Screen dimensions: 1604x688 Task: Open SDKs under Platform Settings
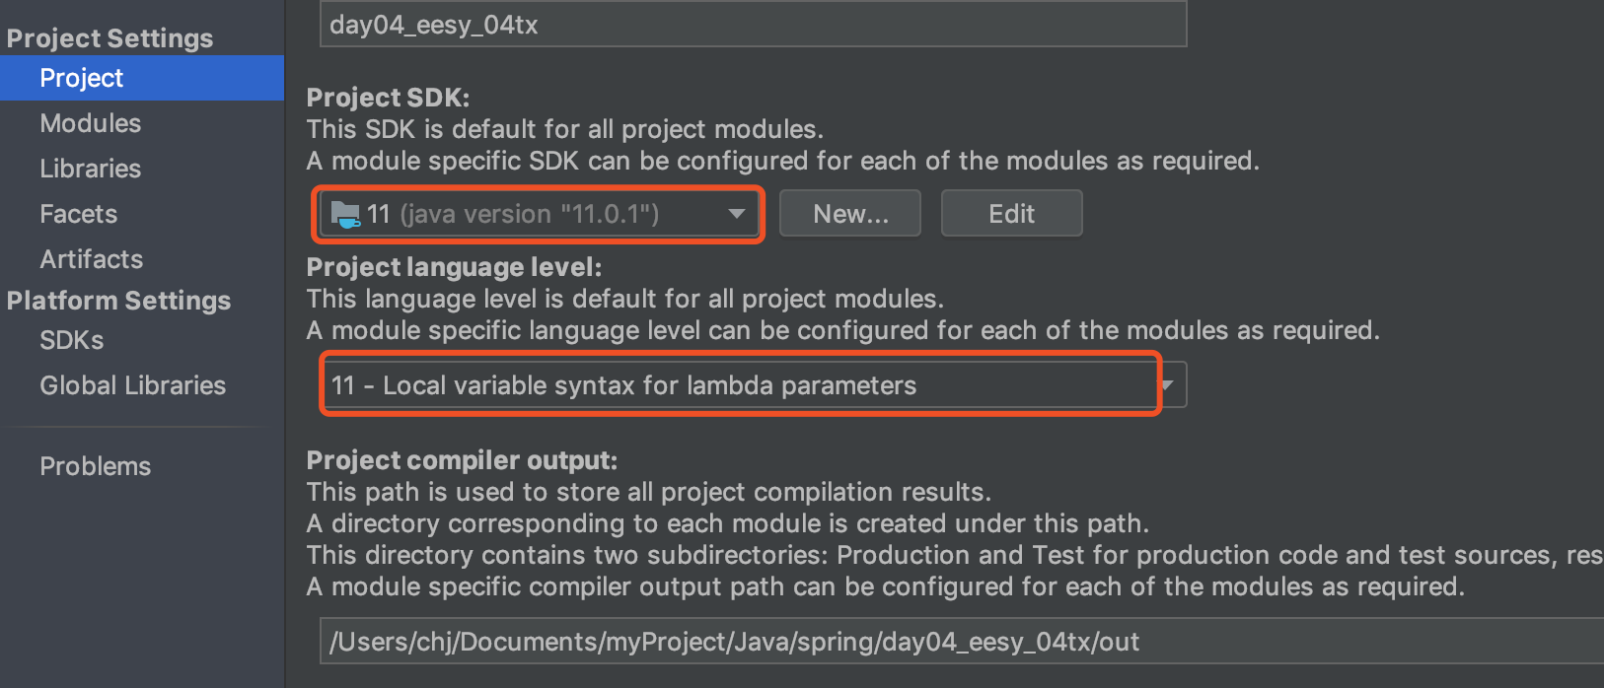click(x=72, y=340)
